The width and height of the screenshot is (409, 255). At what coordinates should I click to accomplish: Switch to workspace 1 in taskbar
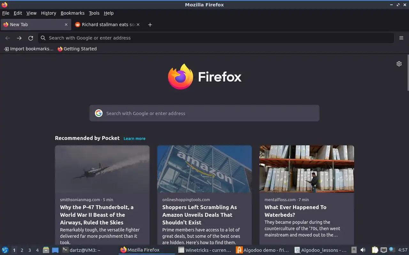pyautogui.click(x=14, y=250)
